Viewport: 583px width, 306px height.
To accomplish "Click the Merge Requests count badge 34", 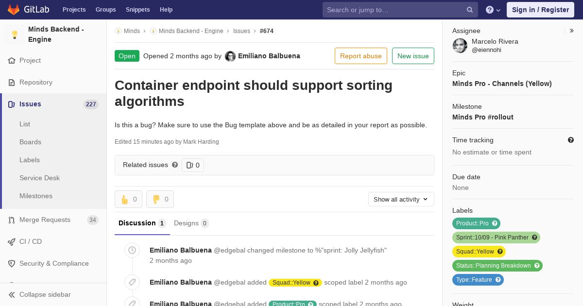I will (x=92, y=220).
